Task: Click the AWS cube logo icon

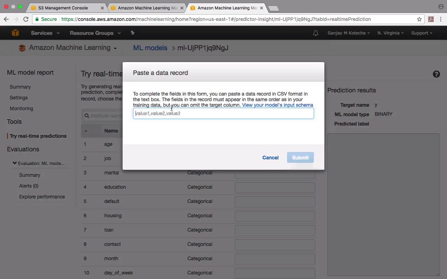Action: [x=15, y=33]
